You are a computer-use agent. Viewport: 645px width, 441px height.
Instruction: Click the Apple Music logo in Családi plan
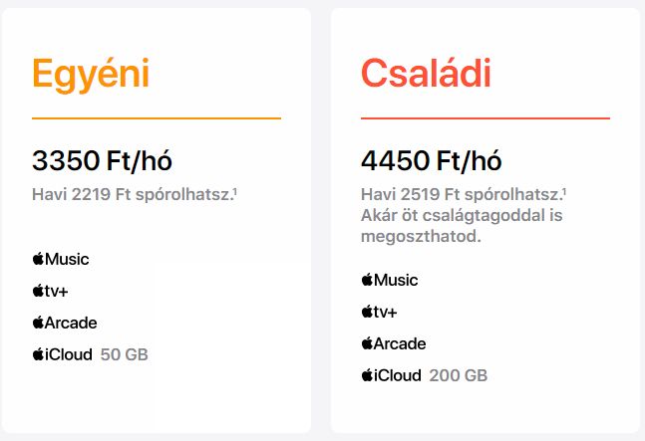pos(390,280)
